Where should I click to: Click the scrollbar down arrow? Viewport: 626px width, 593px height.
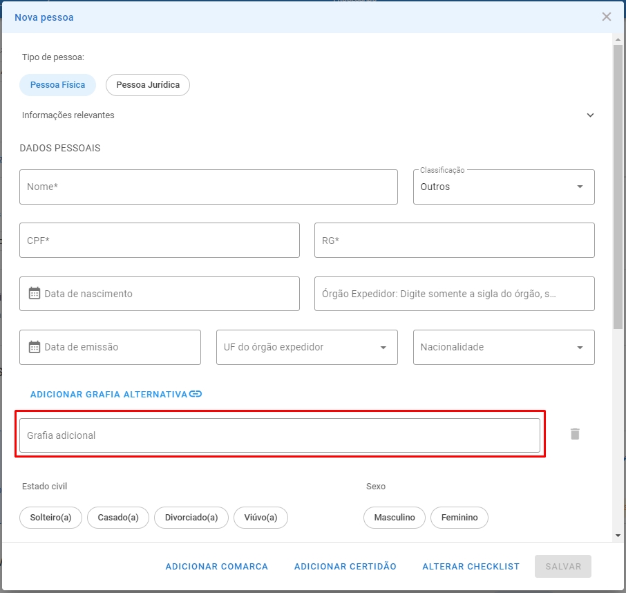click(618, 536)
